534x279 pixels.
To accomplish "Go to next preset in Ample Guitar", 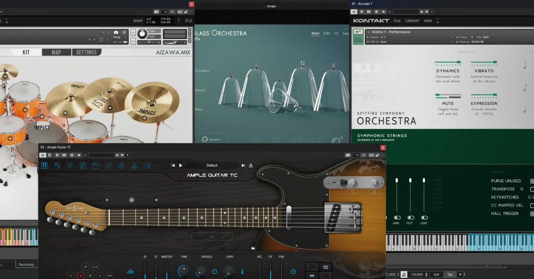I will point(243,166).
